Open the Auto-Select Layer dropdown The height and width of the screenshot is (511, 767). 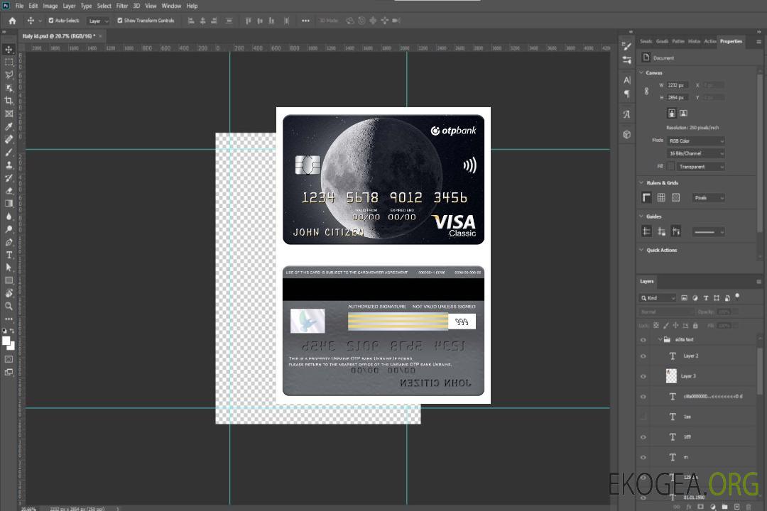pyautogui.click(x=98, y=21)
